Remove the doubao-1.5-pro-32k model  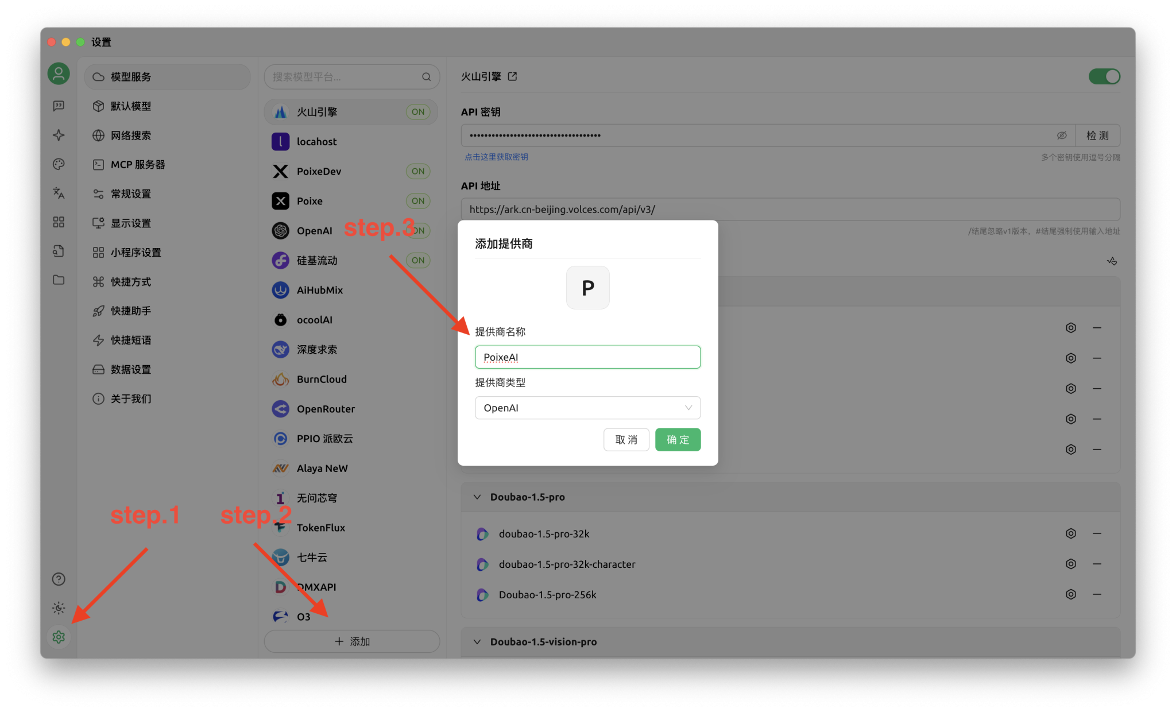[x=1097, y=533]
